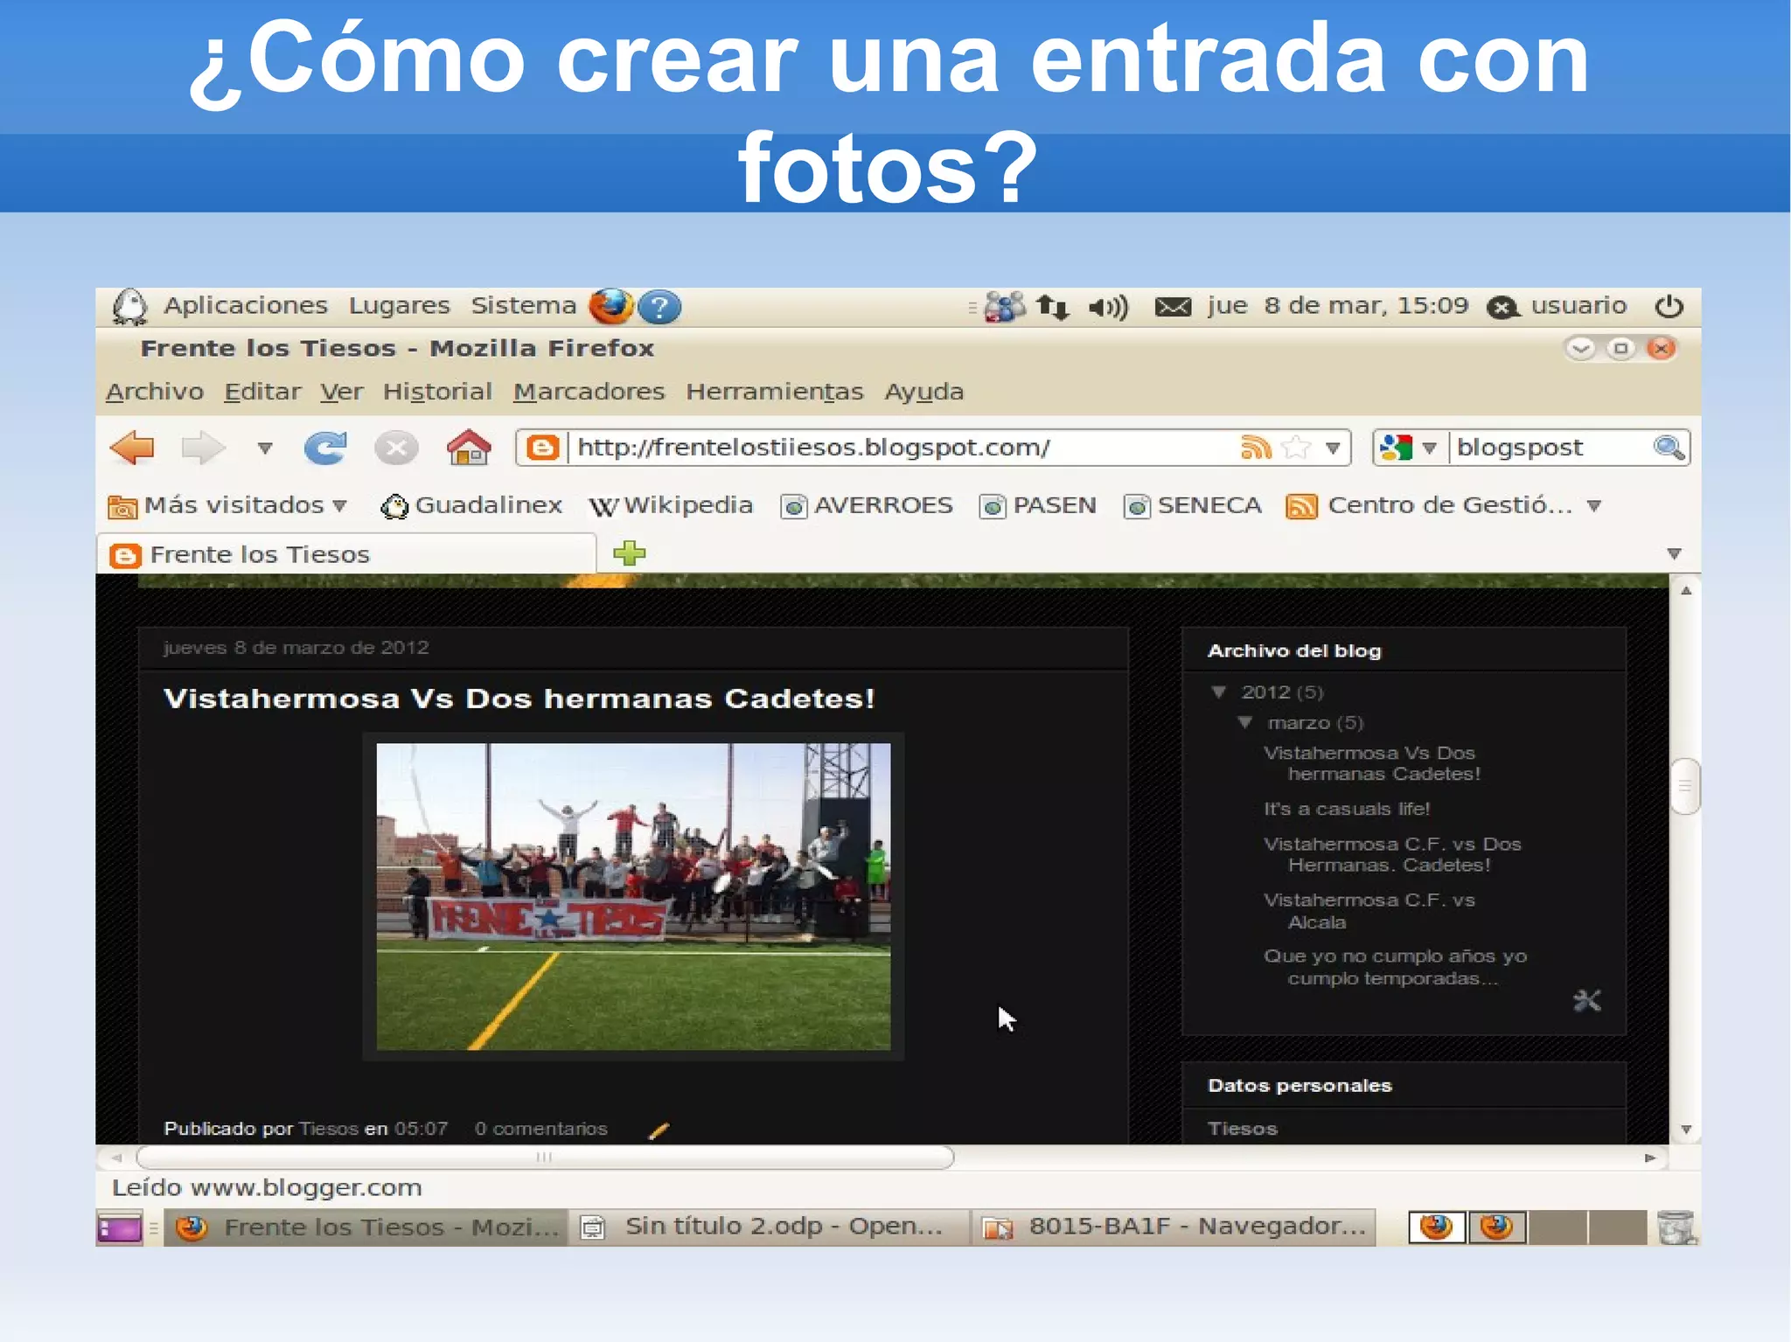Open the list all tabs dropdown
Viewport: 1791px width, 1342px height.
[x=1674, y=553]
